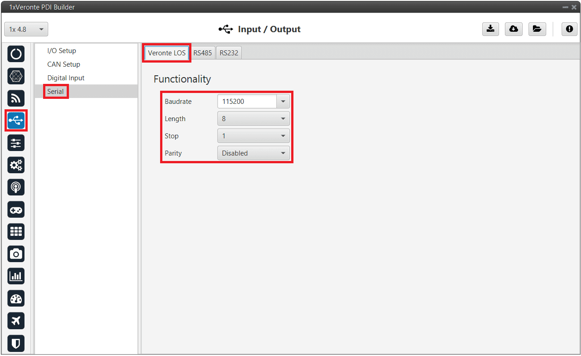Click the open folder toolbar icon
This screenshot has width=581, height=356.
(x=537, y=29)
